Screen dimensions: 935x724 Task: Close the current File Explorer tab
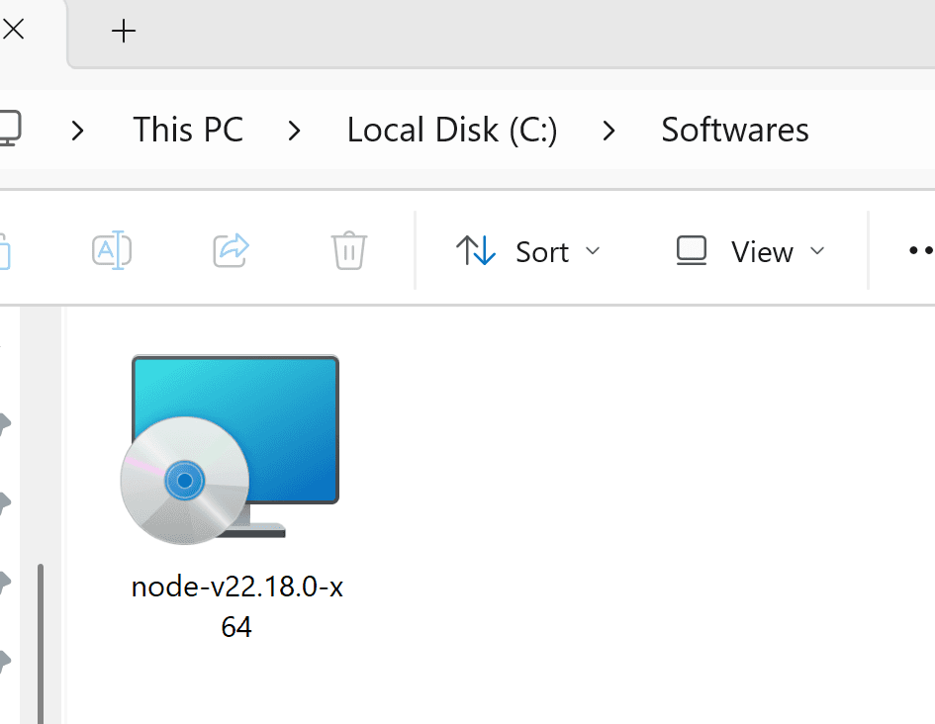tap(13, 29)
